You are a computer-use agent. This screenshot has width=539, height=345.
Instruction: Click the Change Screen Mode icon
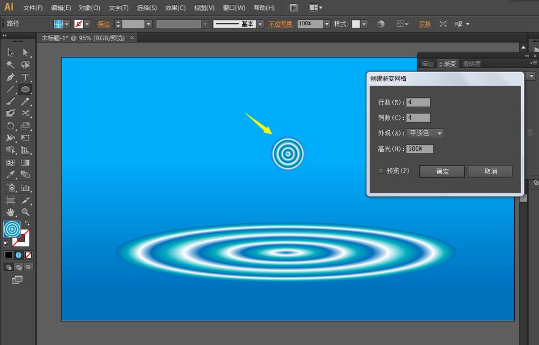pos(17,280)
